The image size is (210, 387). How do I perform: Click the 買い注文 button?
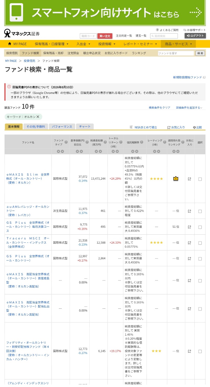pyautogui.click(x=105, y=36)
